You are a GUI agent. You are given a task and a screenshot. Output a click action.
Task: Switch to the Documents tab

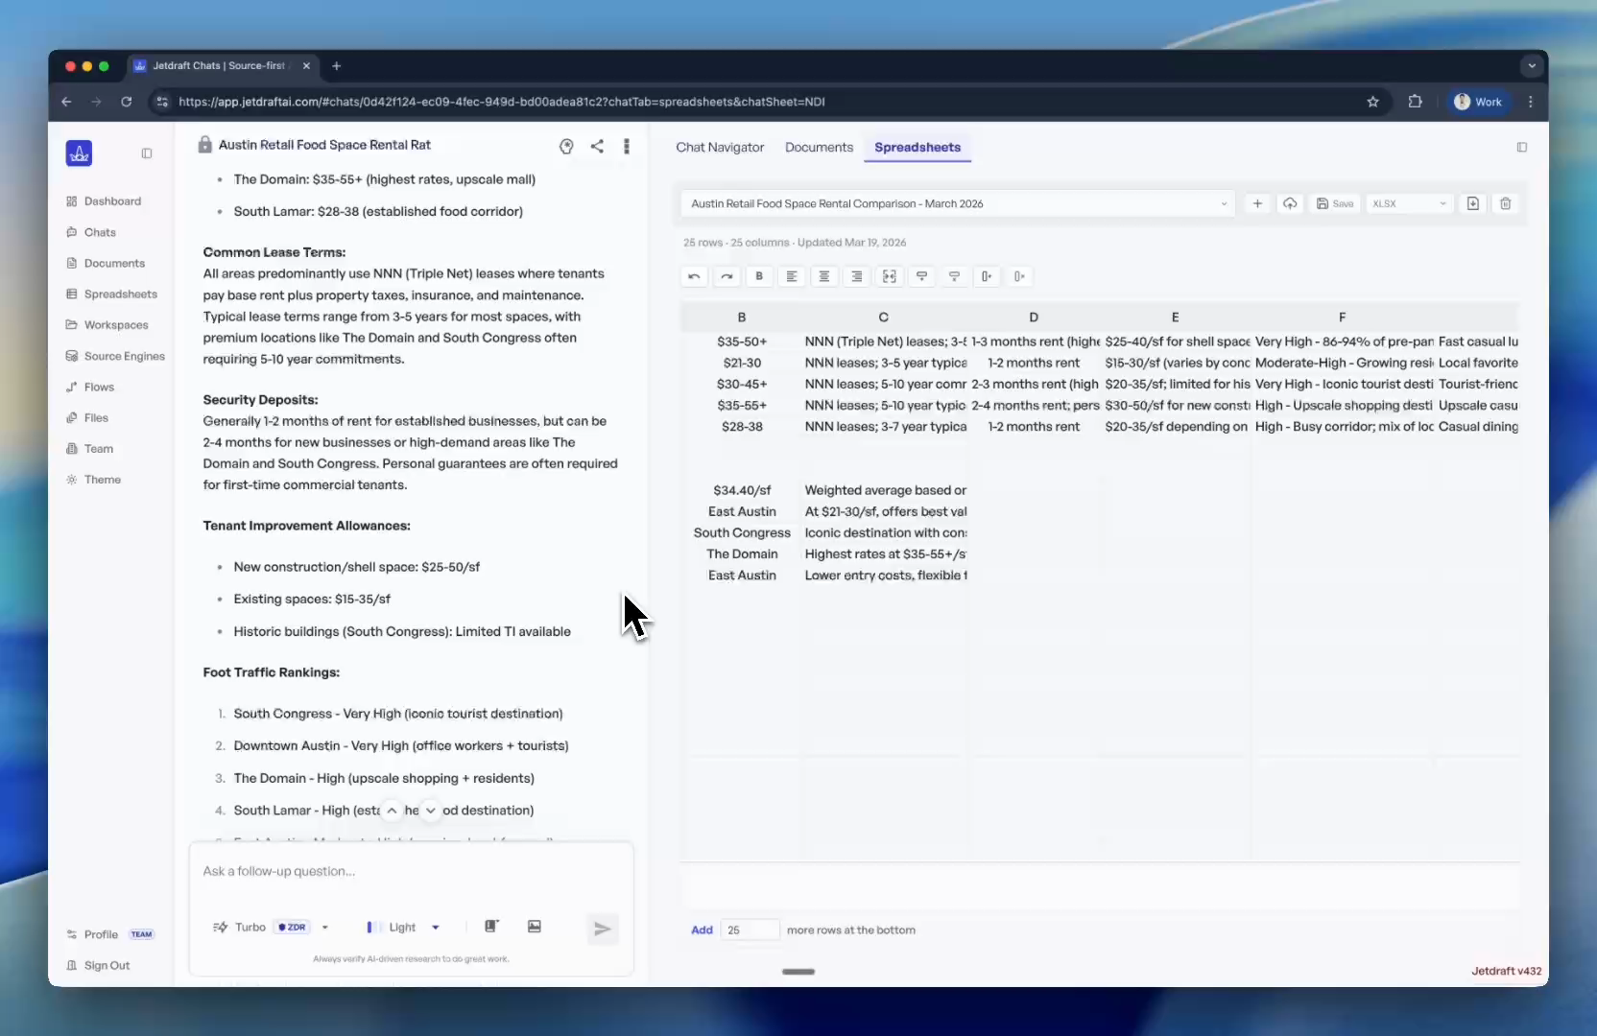(x=819, y=148)
